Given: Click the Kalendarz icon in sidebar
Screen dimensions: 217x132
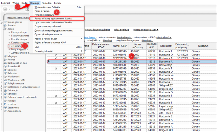Looking at the screenshot, I should tap(5, 73).
